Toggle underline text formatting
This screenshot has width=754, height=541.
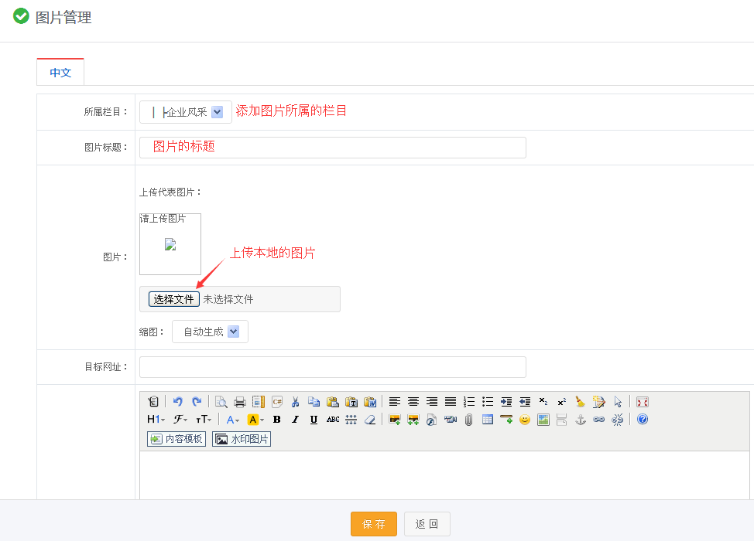click(x=314, y=420)
